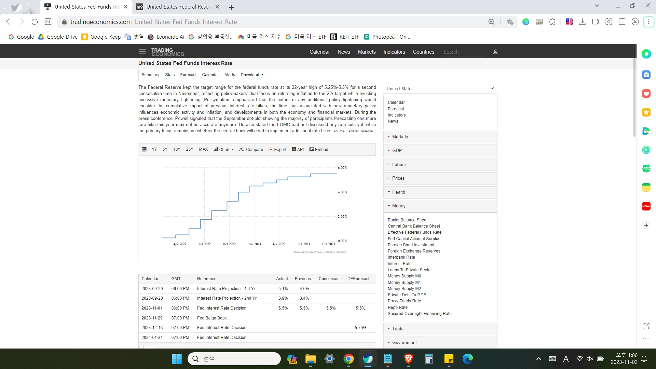Click the green circle sidebar app icon
The height and width of the screenshot is (369, 656).
646,54
